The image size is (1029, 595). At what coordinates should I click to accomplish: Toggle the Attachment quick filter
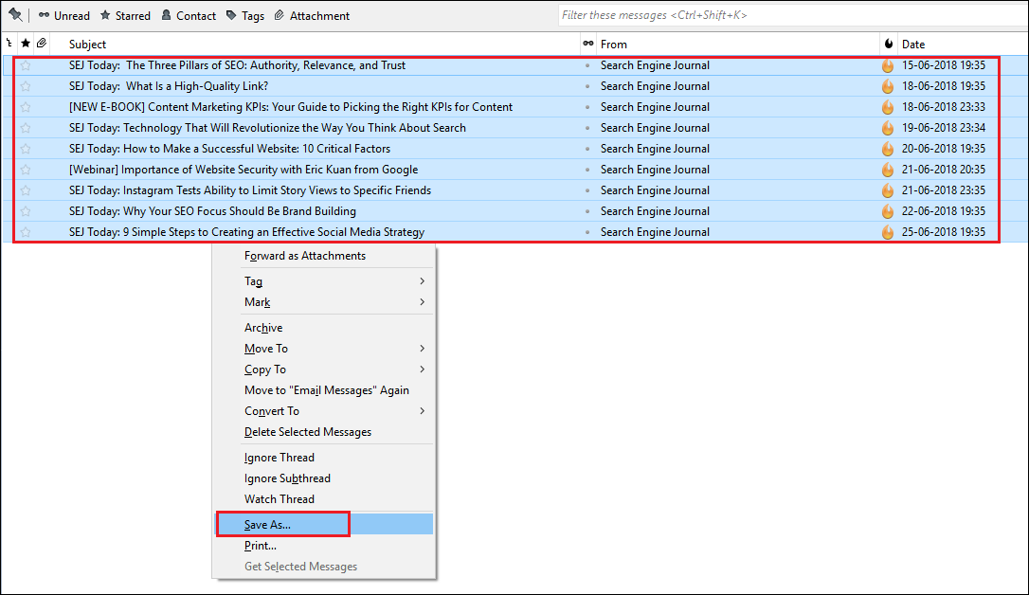tap(312, 15)
